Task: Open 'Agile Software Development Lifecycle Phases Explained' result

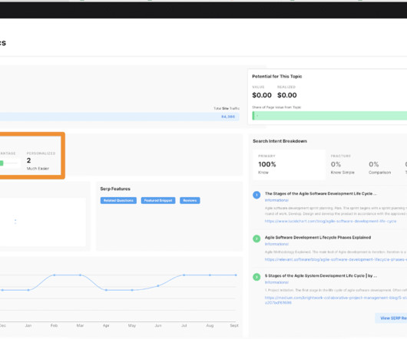Action: pyautogui.click(x=318, y=238)
